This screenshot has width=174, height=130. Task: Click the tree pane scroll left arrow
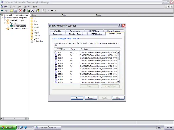[2, 119]
